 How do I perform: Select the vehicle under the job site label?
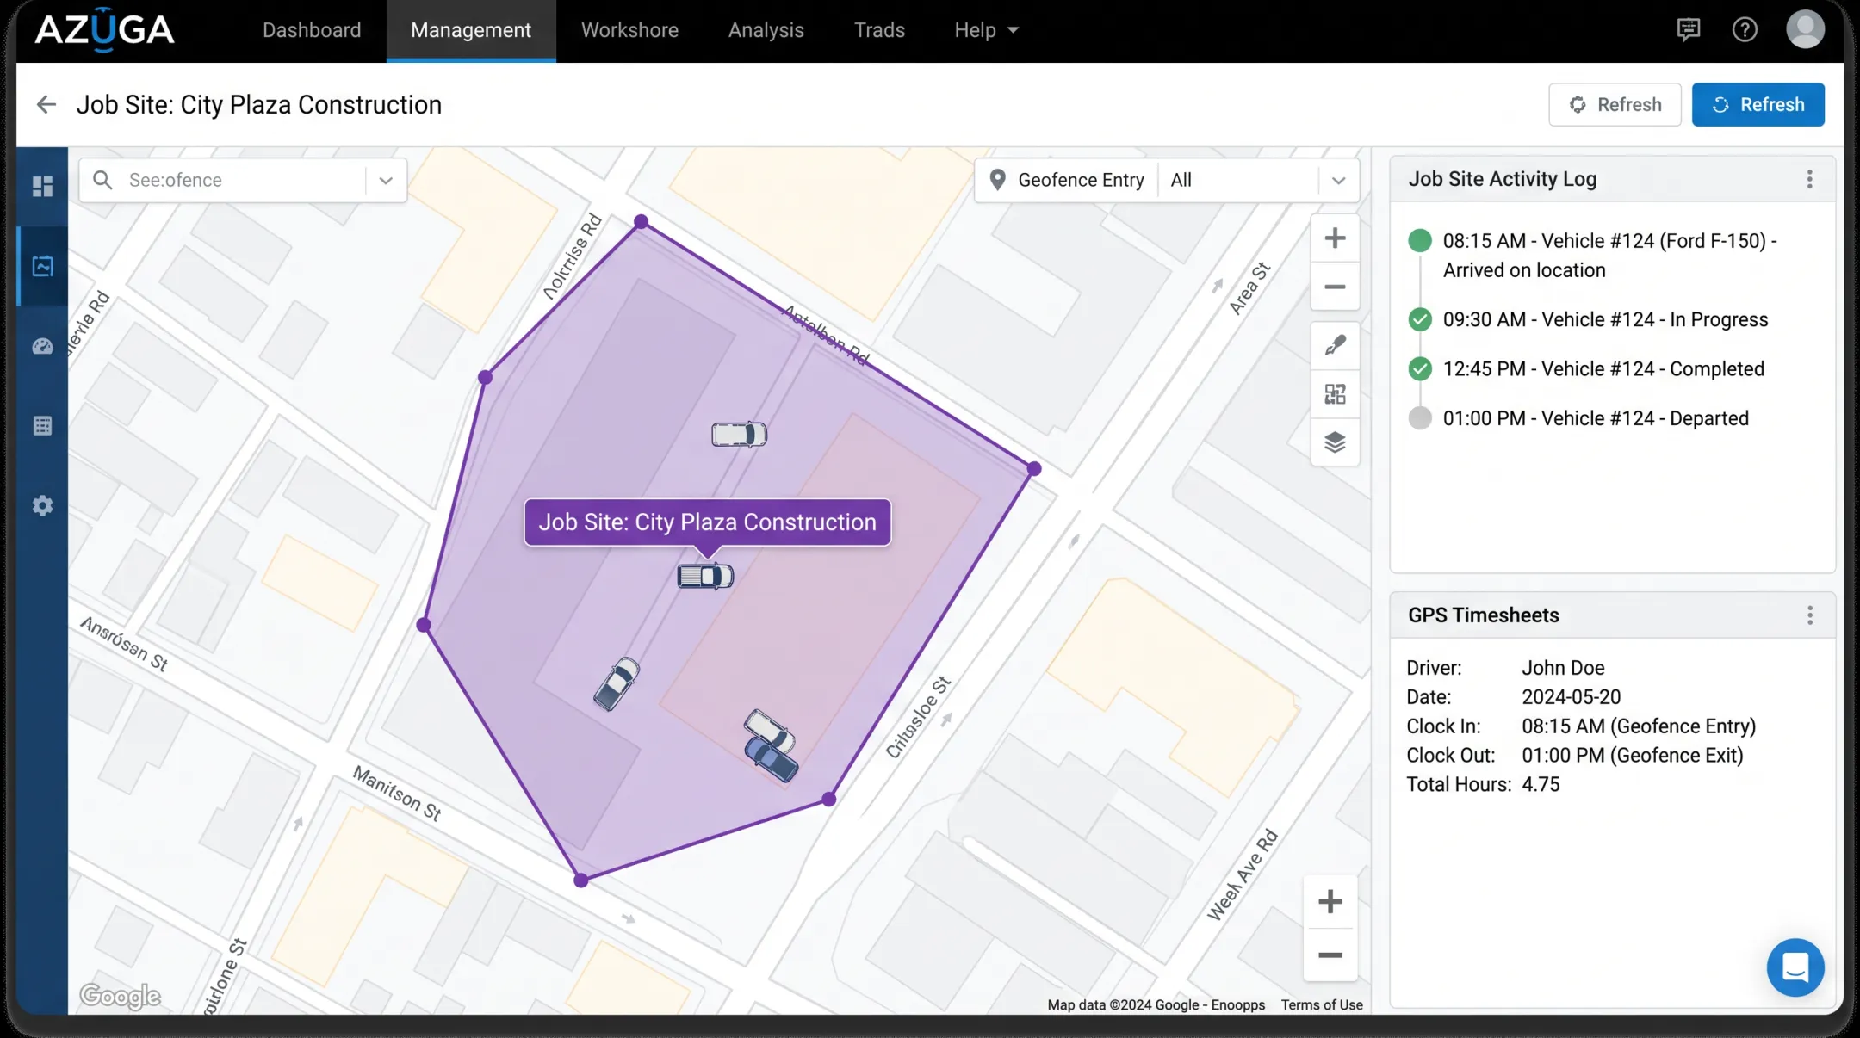705,576
